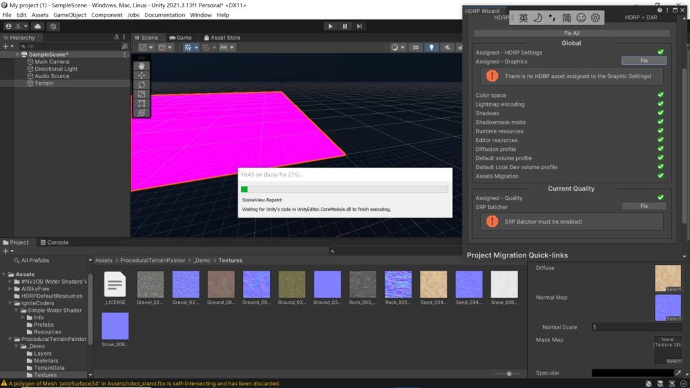Select the Scale tool

tap(142, 94)
